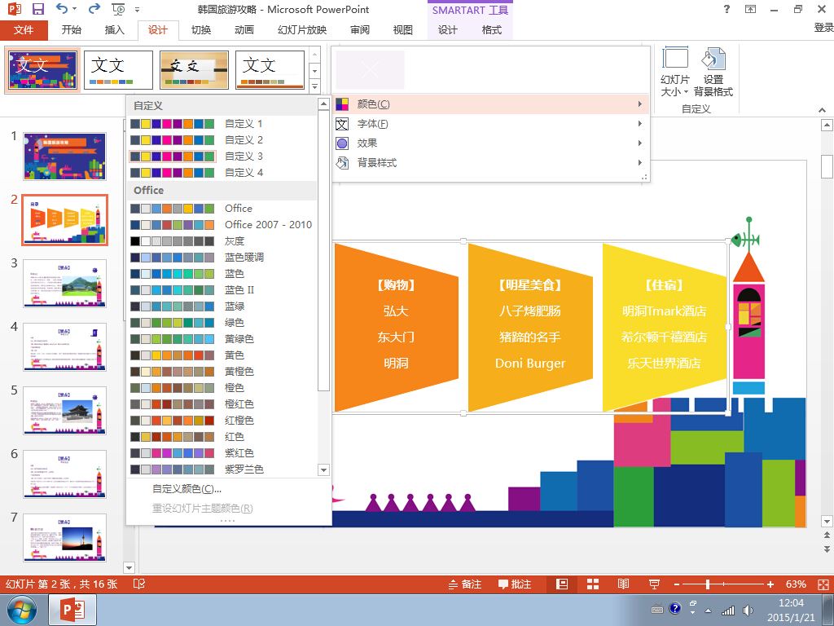
Task: Switch to Slide Sorter view
Action: [593, 584]
